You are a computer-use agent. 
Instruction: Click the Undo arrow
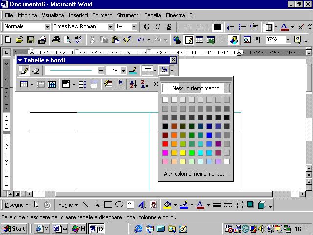[x=141, y=40]
